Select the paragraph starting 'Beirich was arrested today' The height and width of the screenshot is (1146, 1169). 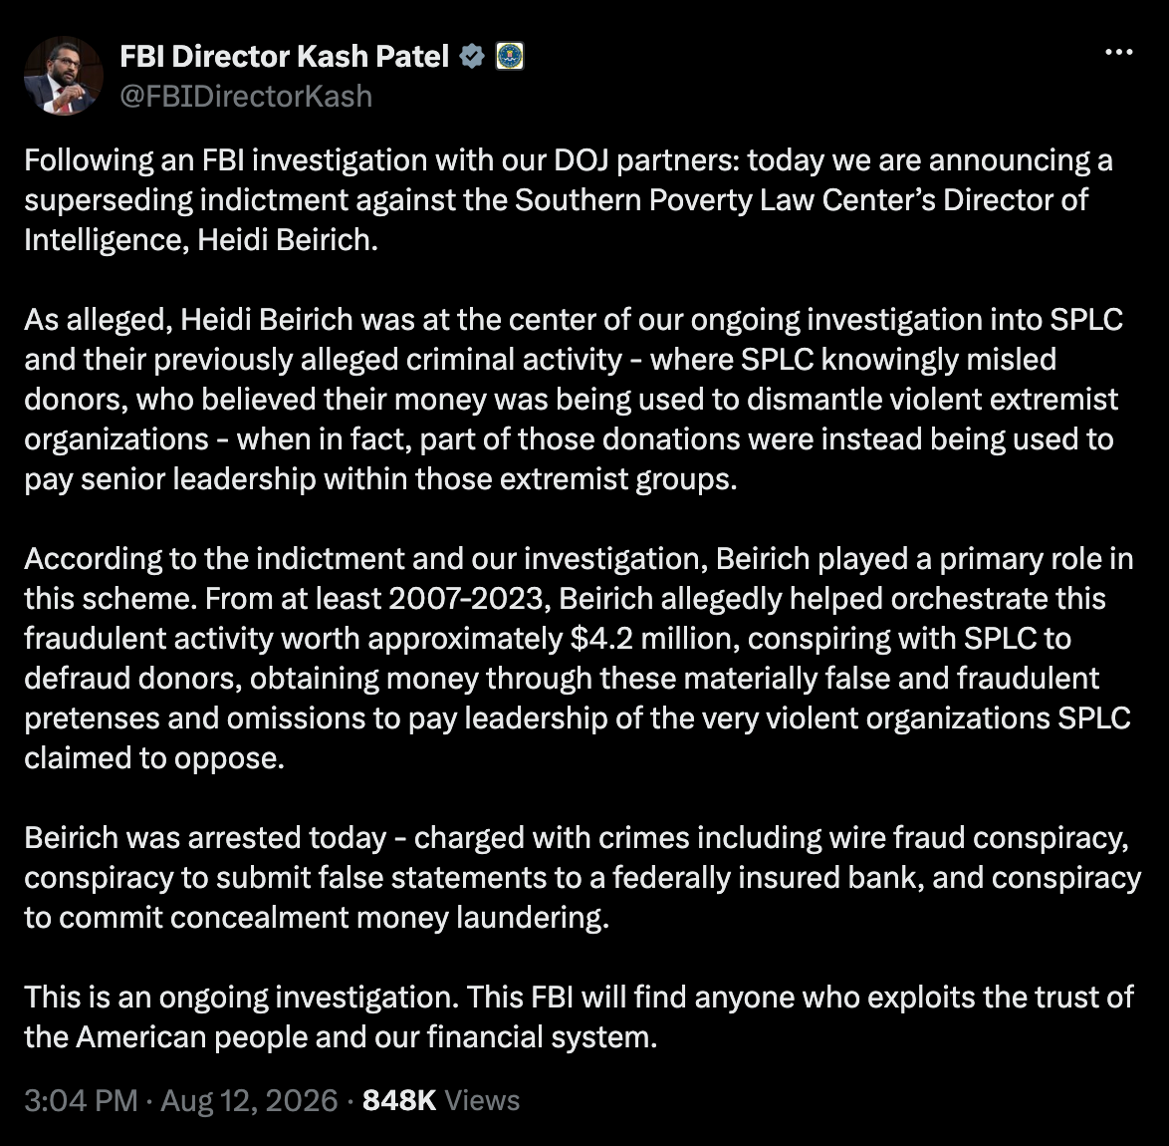[583, 877]
